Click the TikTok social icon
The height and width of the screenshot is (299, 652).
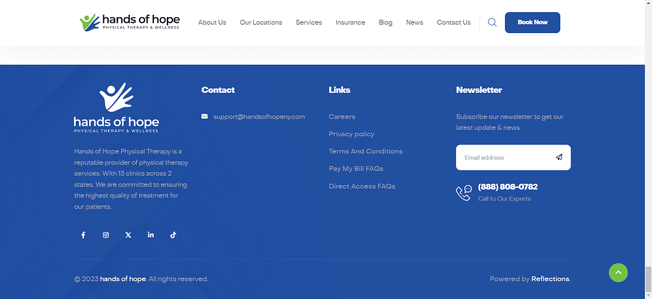173,235
